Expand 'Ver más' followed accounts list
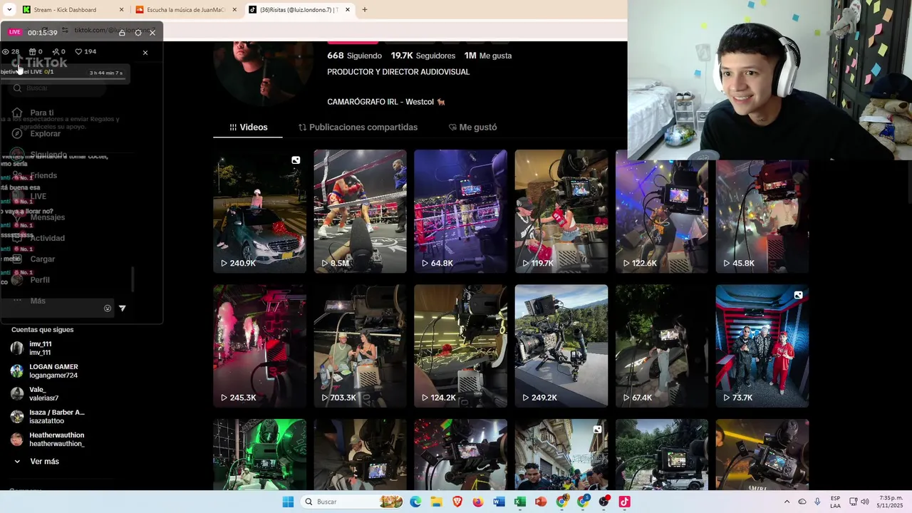Screen dimensions: 912x513 tap(38, 462)
